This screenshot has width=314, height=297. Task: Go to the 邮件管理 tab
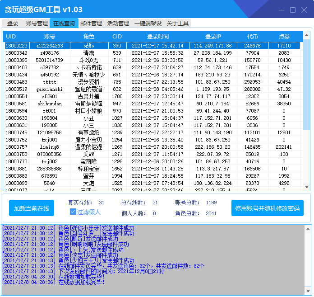pos(91,24)
